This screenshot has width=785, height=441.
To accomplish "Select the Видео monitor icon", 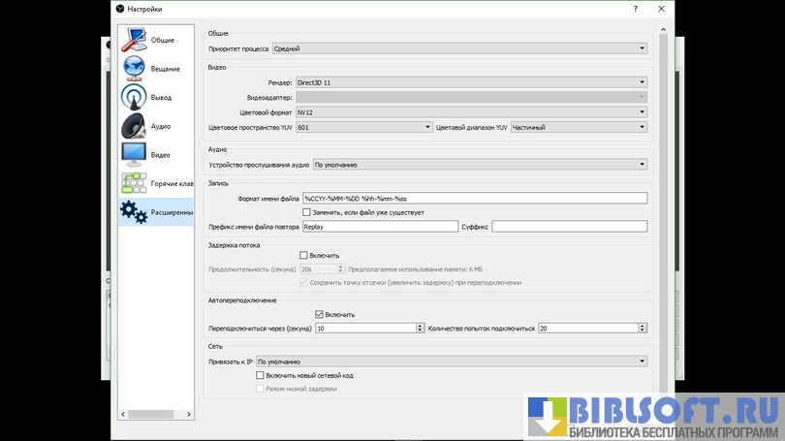I will (x=134, y=154).
